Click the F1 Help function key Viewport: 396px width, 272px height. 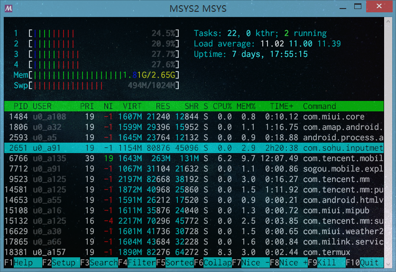click(23, 263)
